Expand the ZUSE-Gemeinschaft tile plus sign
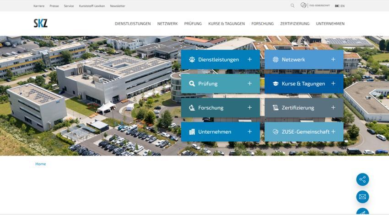Image resolution: width=389 pixels, height=215 pixels. point(333,131)
